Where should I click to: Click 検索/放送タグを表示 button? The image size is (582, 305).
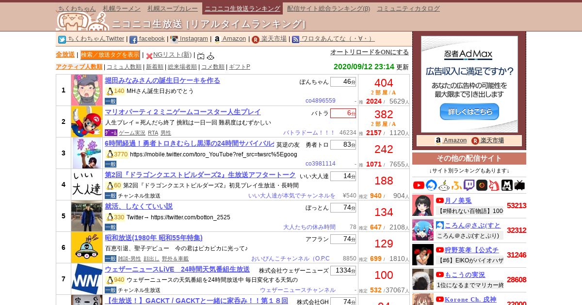point(110,55)
